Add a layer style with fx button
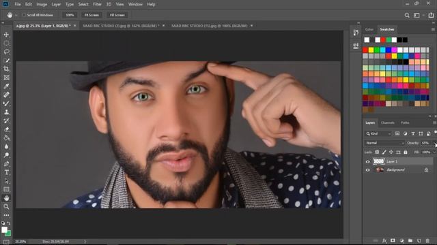The height and width of the screenshot is (245, 437). point(384,240)
